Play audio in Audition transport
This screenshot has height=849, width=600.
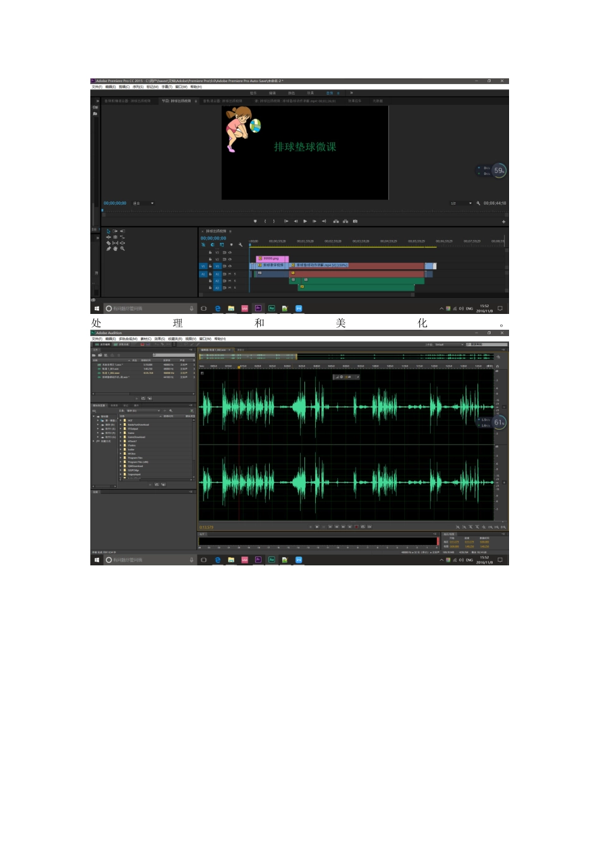click(x=317, y=527)
